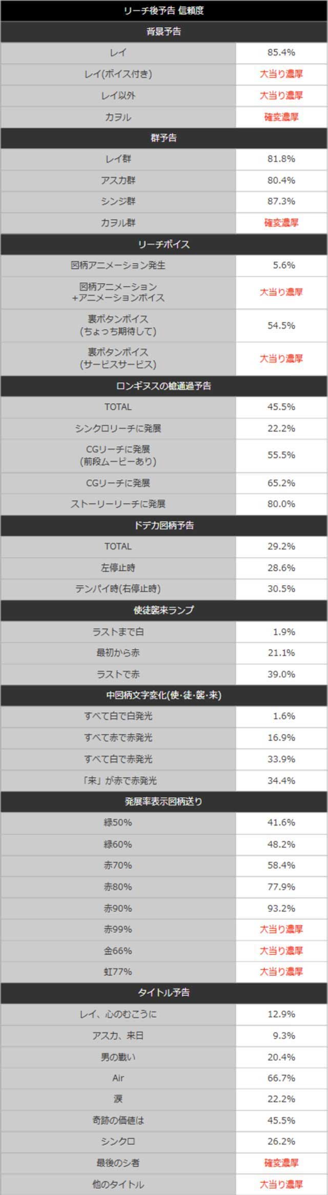Click the 使徒襲来ランプ section header
The image size is (328, 1195).
[163, 610]
